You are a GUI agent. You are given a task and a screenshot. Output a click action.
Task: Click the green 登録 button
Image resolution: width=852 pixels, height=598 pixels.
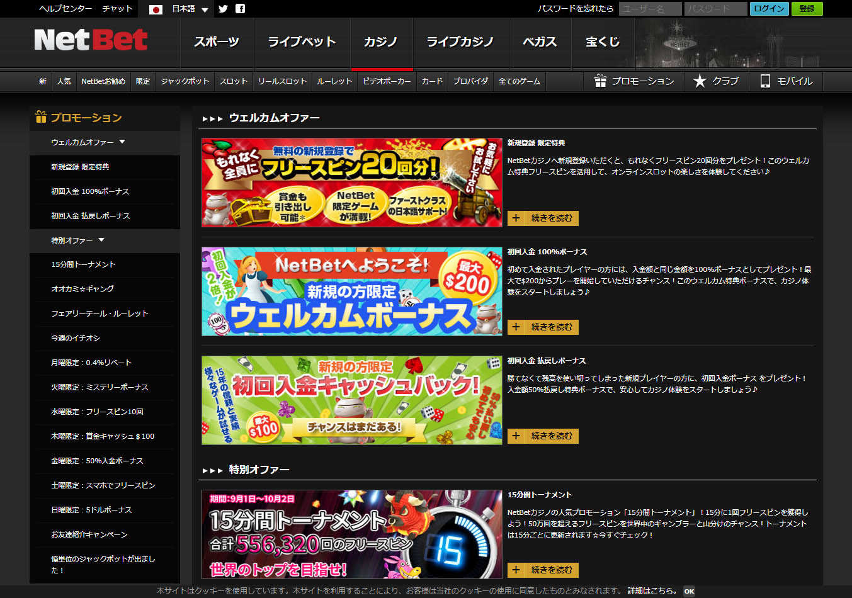pyautogui.click(x=807, y=9)
